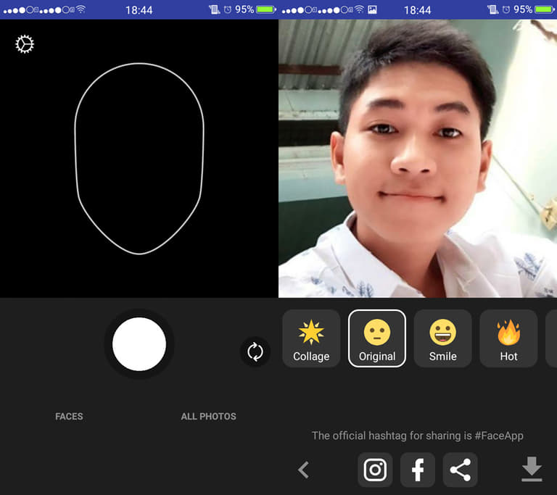Switch camera with the rotate icon
The width and height of the screenshot is (557, 495).
click(x=255, y=352)
